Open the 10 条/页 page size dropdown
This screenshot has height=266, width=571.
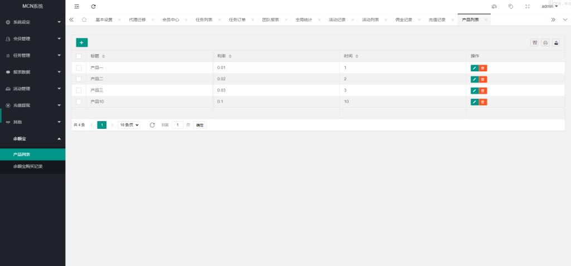(x=129, y=125)
